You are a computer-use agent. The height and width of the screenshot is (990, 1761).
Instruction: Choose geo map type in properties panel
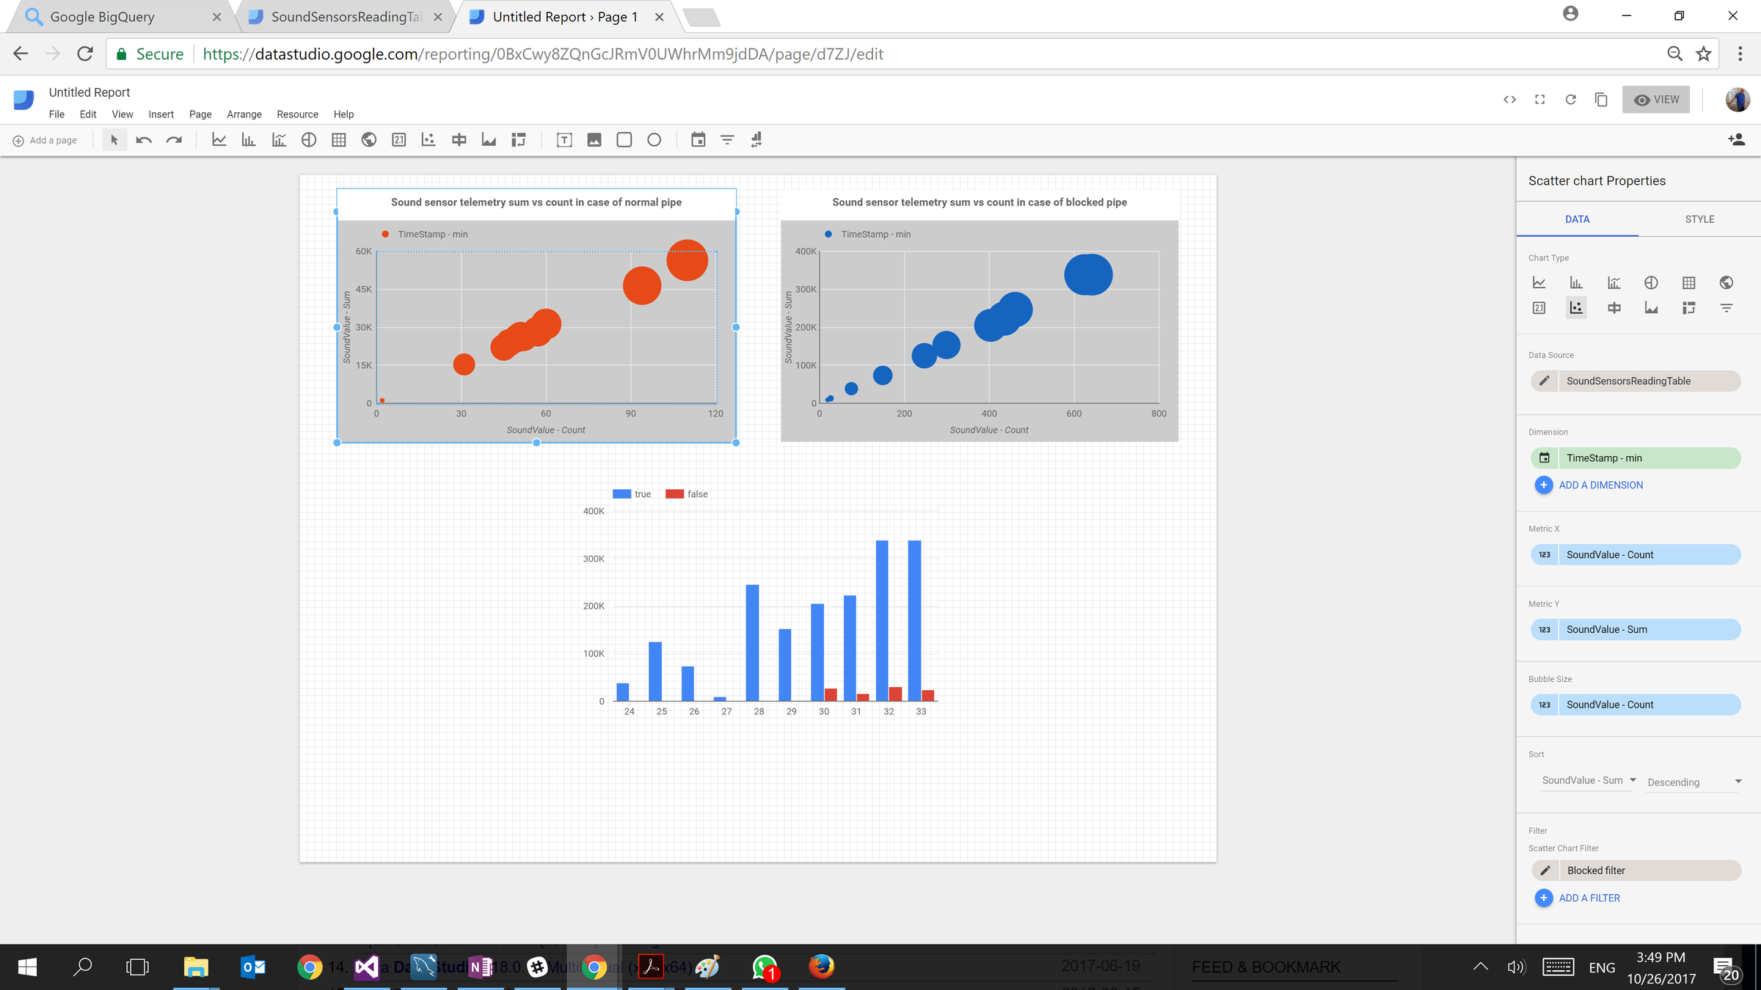[x=1727, y=283]
